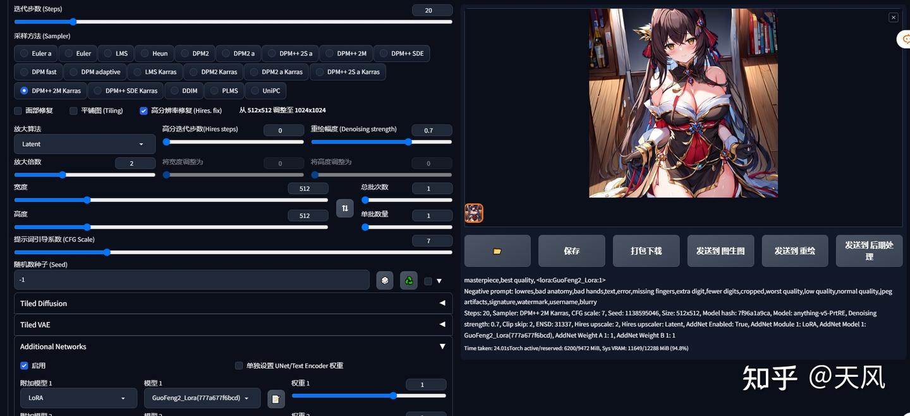The width and height of the screenshot is (910, 416).
Task: Send image via 发送到 图生图
Action: [x=720, y=251]
